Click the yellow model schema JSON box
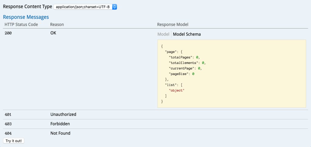The height and width of the screenshot is (147, 311). tap(232, 74)
